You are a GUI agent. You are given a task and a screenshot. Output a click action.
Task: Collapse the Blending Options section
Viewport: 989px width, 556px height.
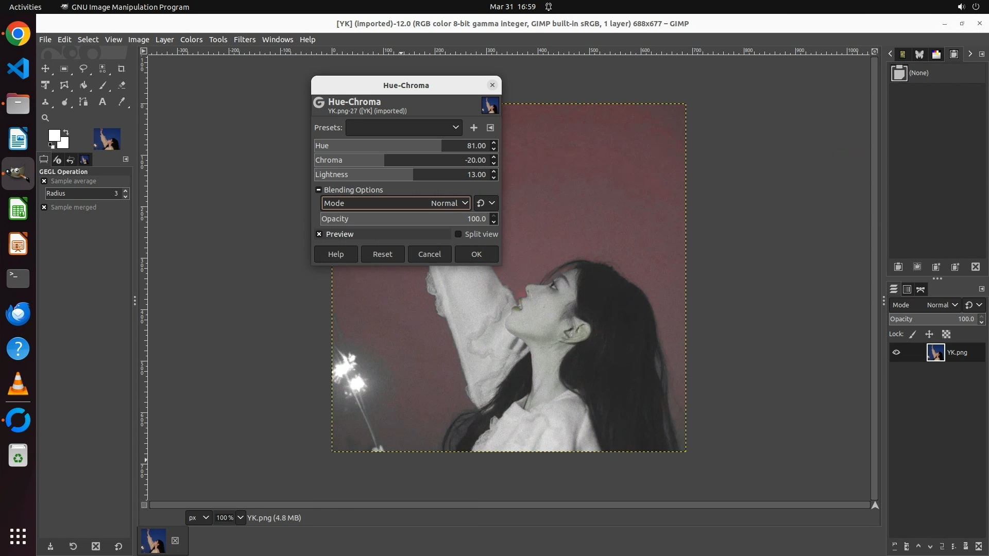pos(318,190)
